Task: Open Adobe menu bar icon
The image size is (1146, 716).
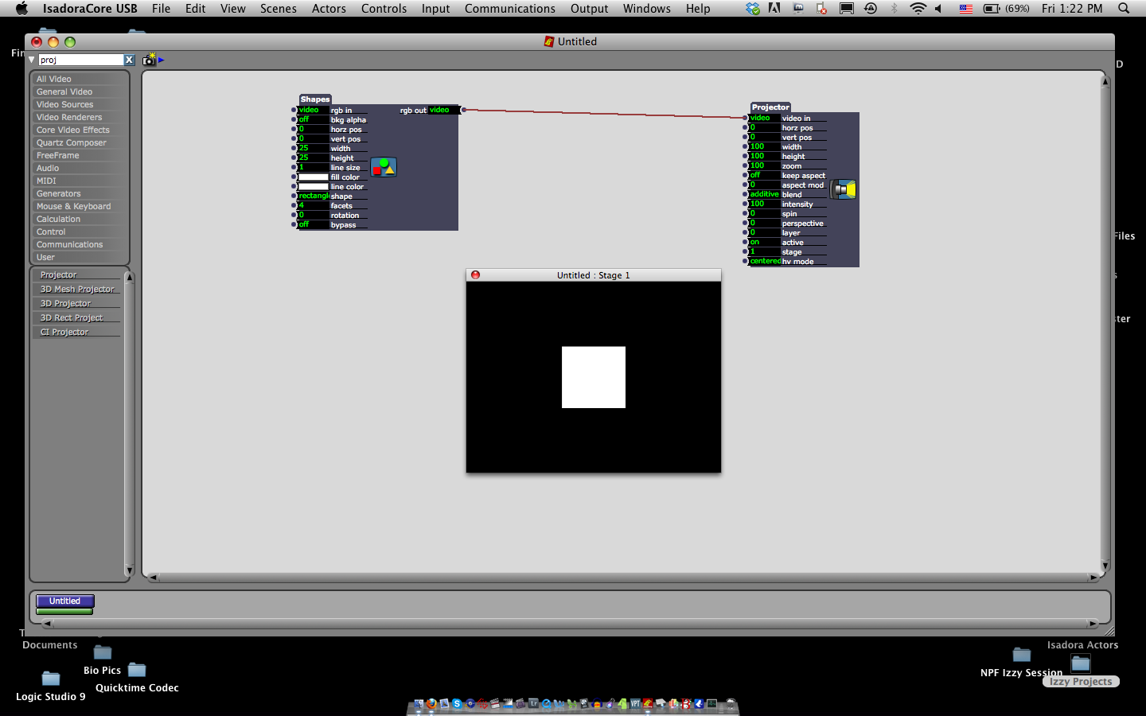Action: tap(774, 9)
